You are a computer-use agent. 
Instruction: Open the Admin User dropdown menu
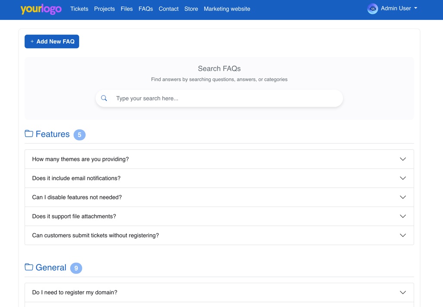398,8
